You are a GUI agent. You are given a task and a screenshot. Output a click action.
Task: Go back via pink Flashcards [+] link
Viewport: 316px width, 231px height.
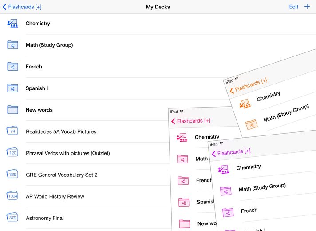click(191, 121)
